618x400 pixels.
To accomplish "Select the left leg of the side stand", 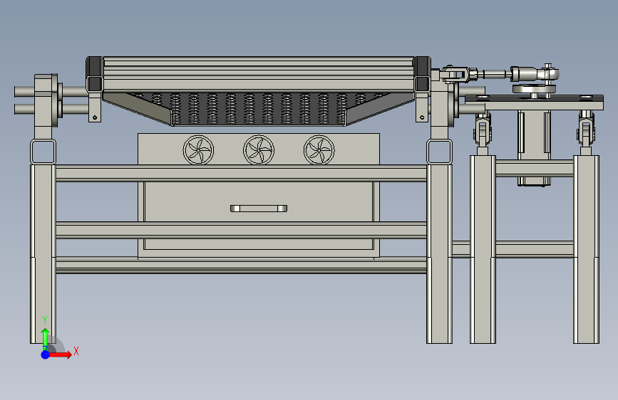I will point(483,249).
